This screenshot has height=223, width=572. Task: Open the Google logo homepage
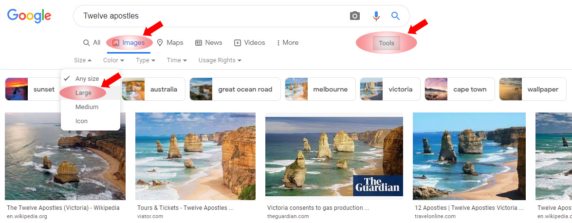[x=29, y=16]
